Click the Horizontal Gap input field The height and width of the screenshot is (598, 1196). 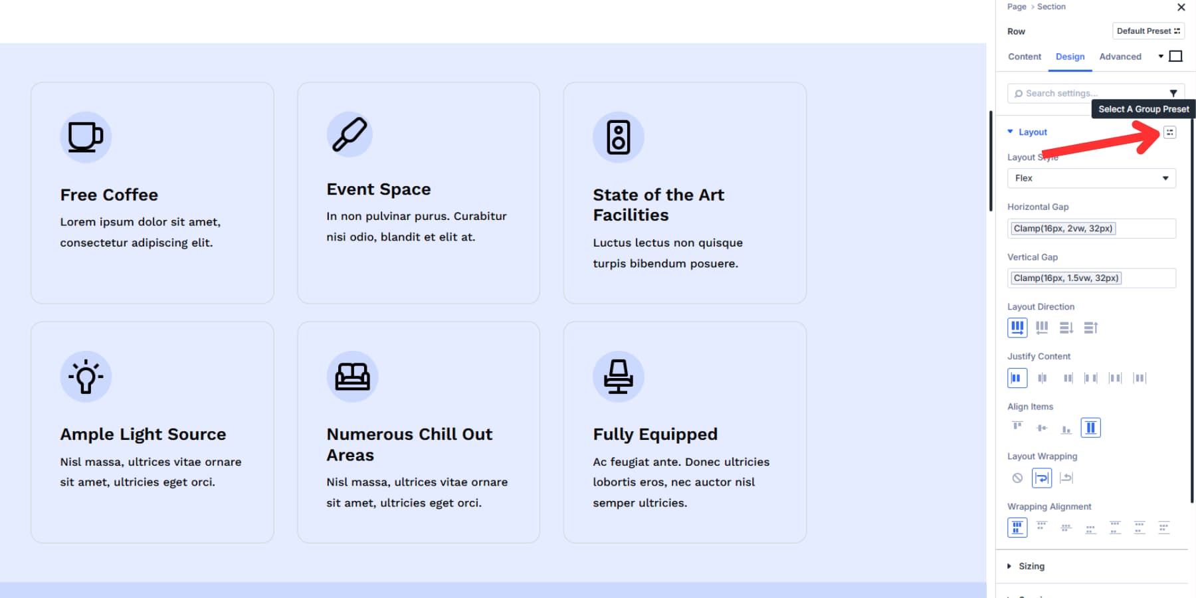[1091, 229]
